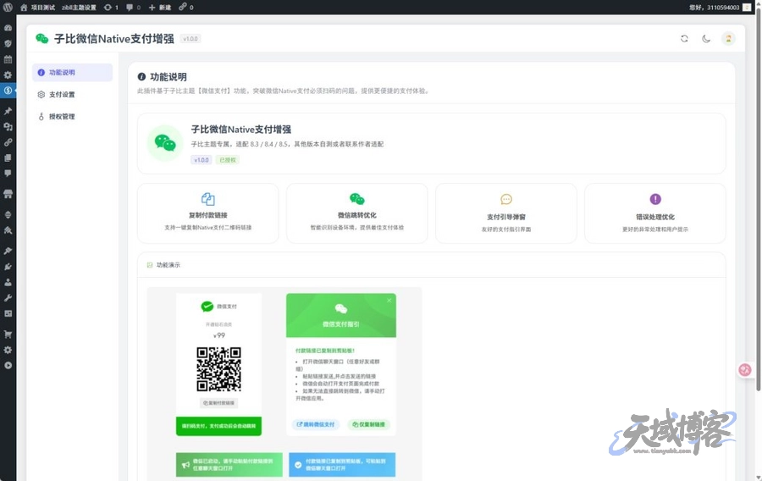Open the shield sidebar menu icon
Image resolution: width=762 pixels, height=481 pixels.
(x=8, y=43)
